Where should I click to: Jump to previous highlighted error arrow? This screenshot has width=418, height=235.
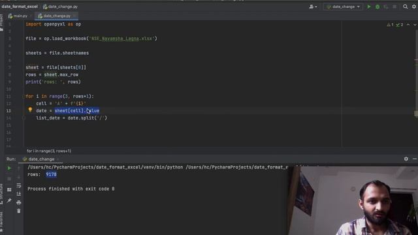tap(408, 25)
